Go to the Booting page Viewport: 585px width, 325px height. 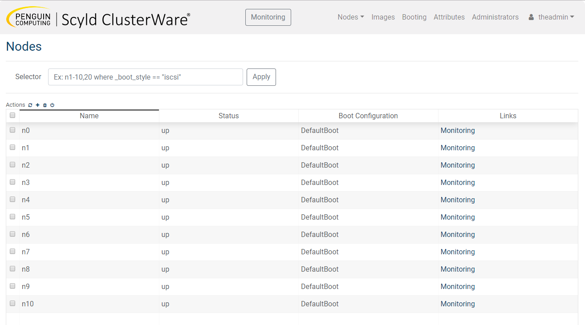coord(414,17)
